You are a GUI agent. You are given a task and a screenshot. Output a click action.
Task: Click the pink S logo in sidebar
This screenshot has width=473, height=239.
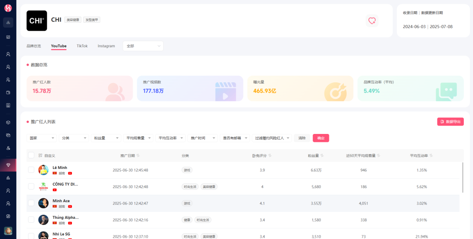coord(8,8)
